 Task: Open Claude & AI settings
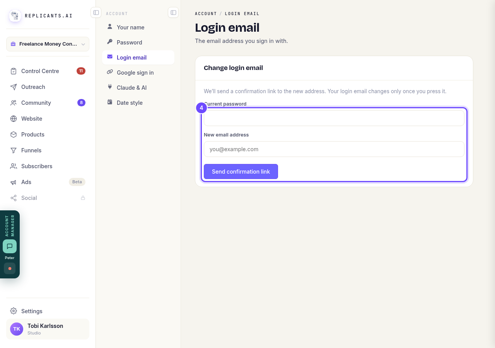coord(138,88)
